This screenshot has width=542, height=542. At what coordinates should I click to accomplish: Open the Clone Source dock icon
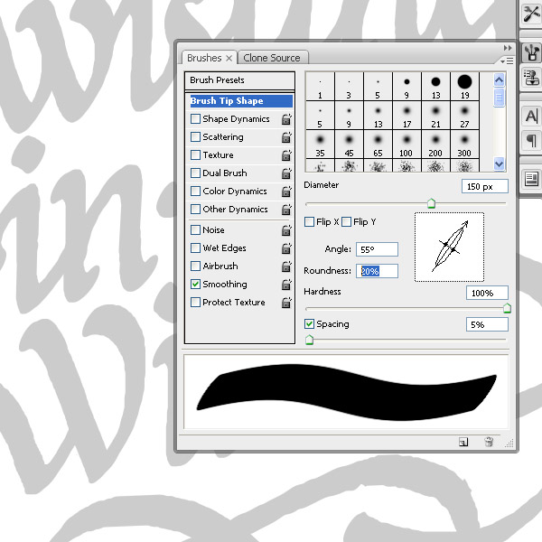531,77
